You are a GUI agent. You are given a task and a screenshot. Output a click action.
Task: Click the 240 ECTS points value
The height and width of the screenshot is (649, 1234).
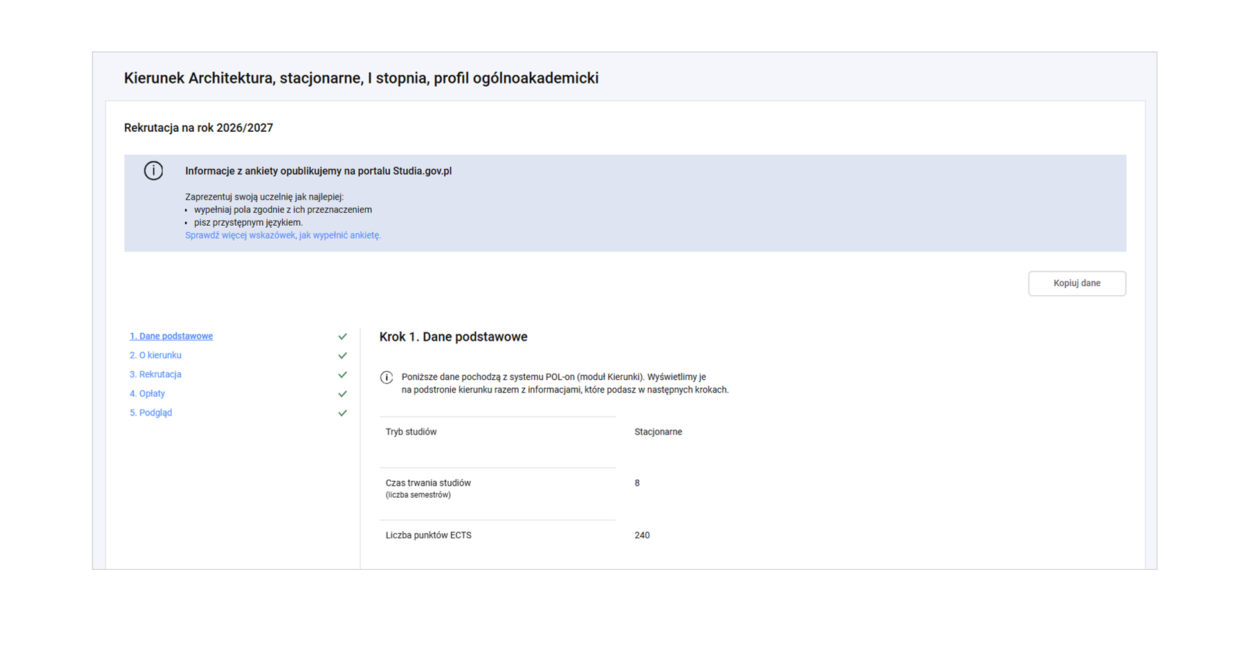point(642,535)
